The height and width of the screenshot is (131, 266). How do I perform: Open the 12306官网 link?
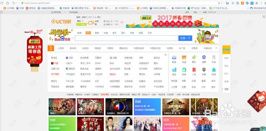point(85,81)
